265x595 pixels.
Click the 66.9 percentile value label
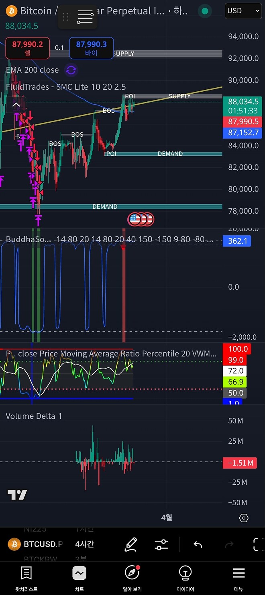[x=235, y=382]
